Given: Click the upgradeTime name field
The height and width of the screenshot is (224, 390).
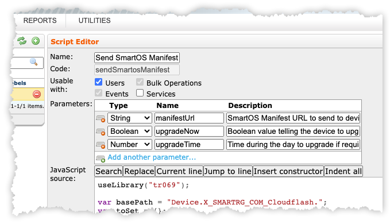Looking at the screenshot, I should pyautogui.click(x=189, y=144).
